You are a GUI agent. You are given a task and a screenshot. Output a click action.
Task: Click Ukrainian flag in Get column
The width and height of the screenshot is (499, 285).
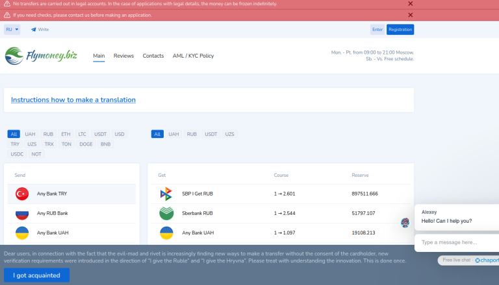tap(166, 233)
